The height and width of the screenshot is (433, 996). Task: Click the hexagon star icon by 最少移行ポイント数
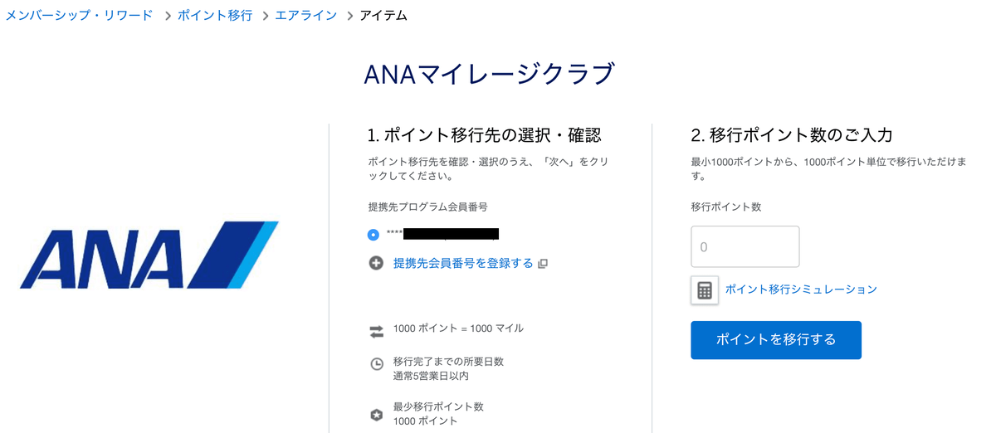[376, 415]
